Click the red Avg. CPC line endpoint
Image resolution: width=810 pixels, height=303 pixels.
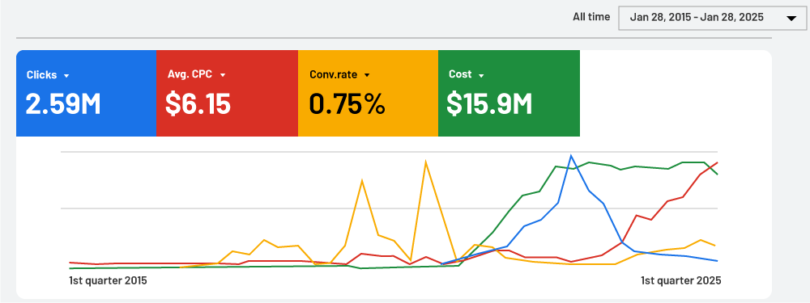pyautogui.click(x=717, y=163)
